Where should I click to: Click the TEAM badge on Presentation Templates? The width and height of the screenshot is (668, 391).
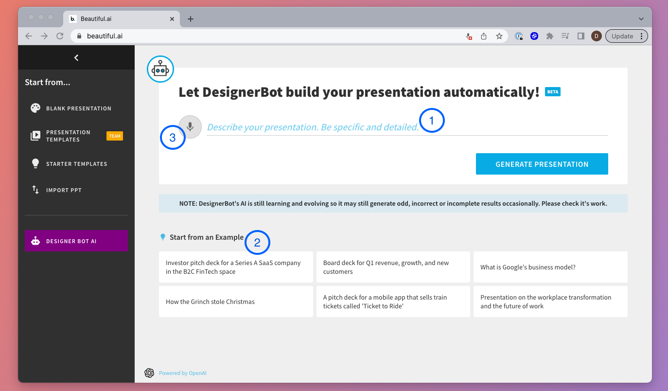pyautogui.click(x=115, y=136)
